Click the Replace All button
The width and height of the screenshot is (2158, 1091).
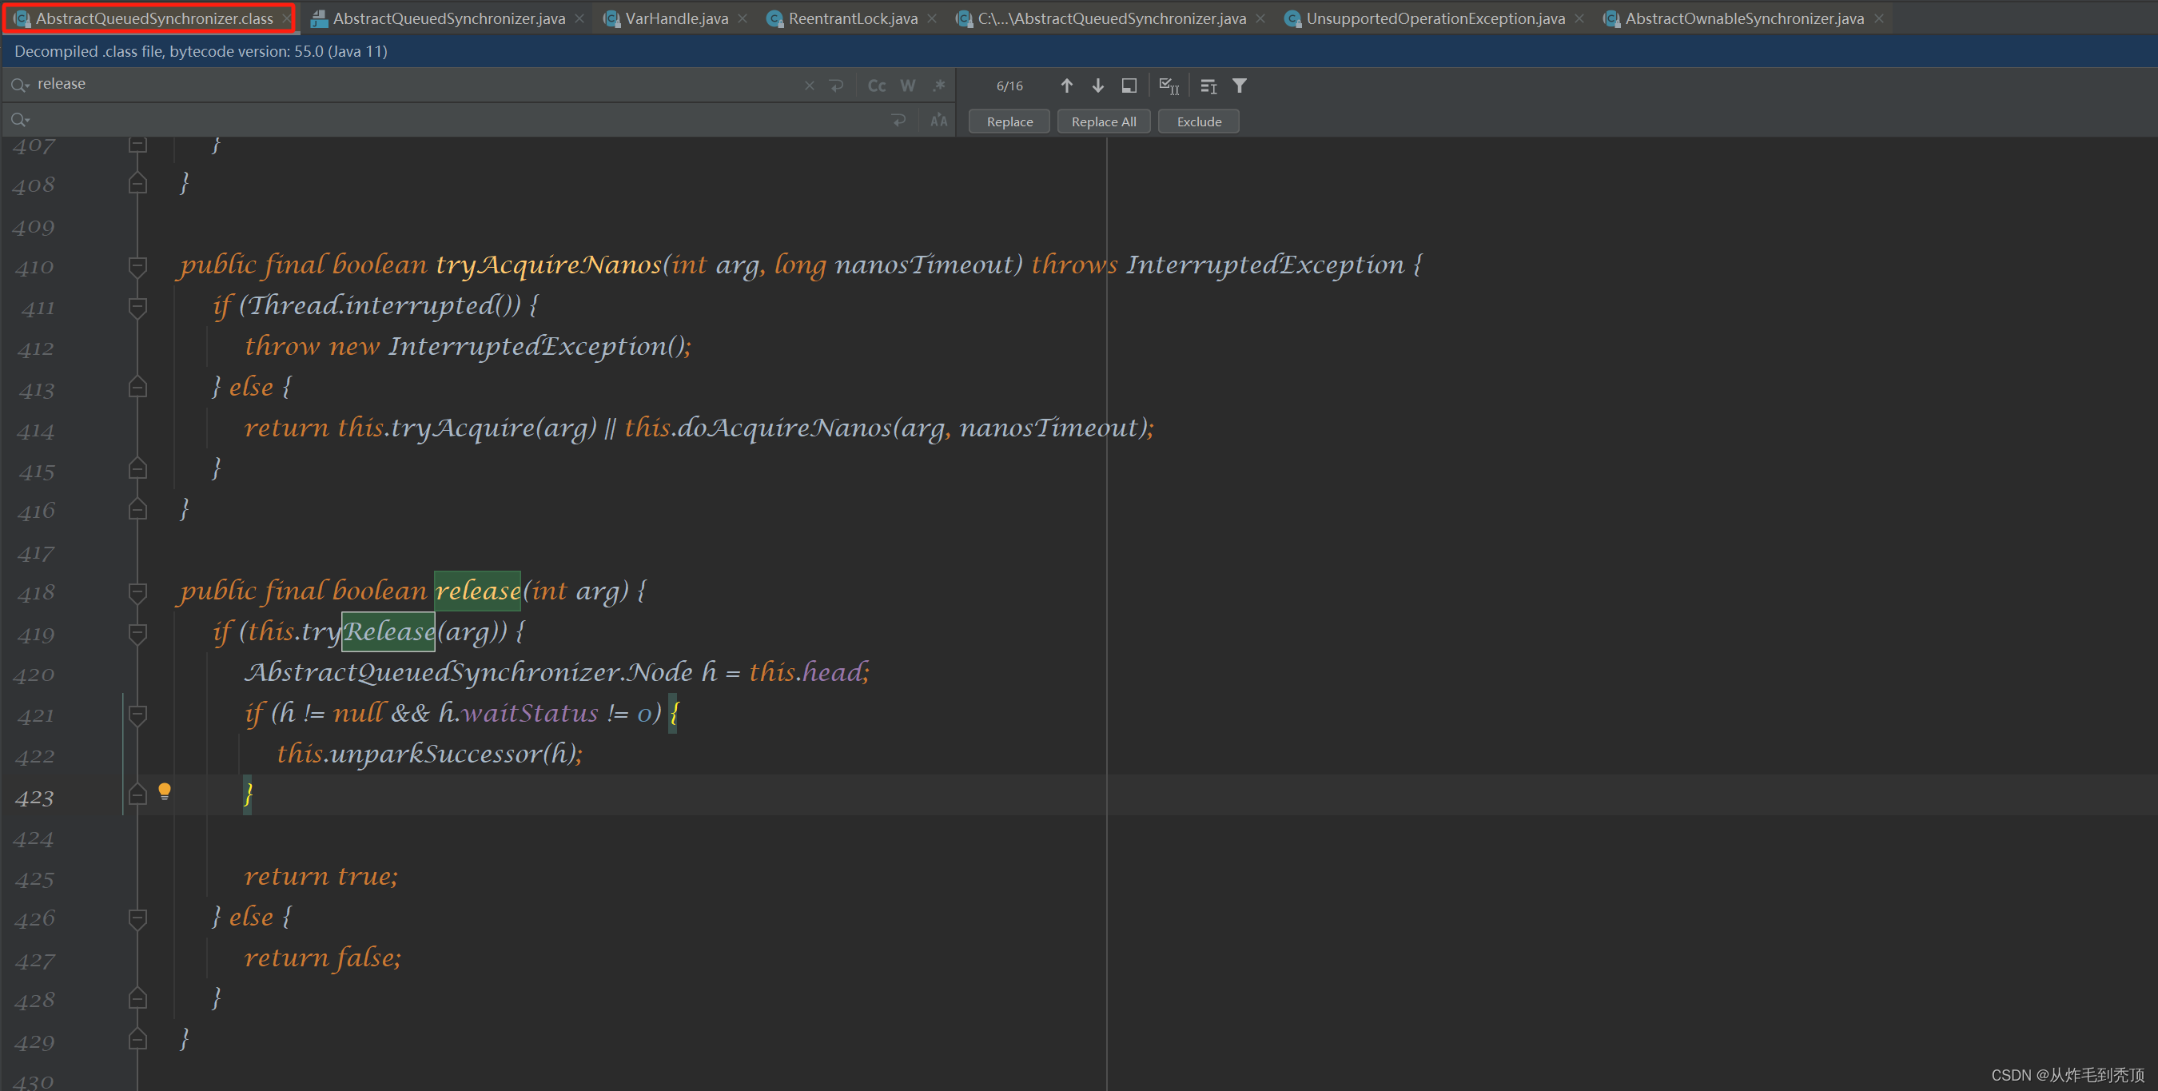coord(1103,121)
